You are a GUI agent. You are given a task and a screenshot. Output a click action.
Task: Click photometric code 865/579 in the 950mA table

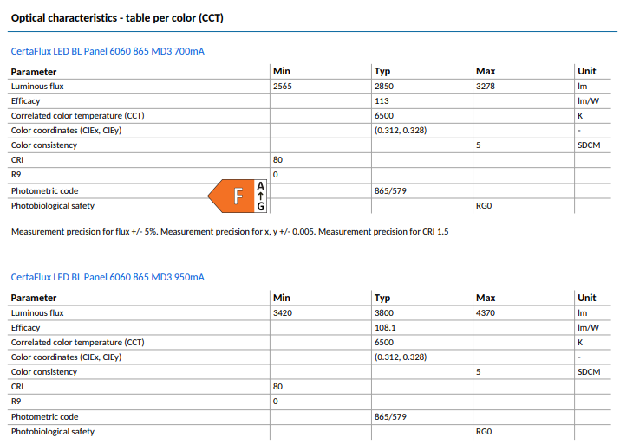point(390,417)
